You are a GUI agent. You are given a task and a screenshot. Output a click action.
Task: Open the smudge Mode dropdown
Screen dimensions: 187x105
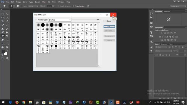[x=33, y=6]
